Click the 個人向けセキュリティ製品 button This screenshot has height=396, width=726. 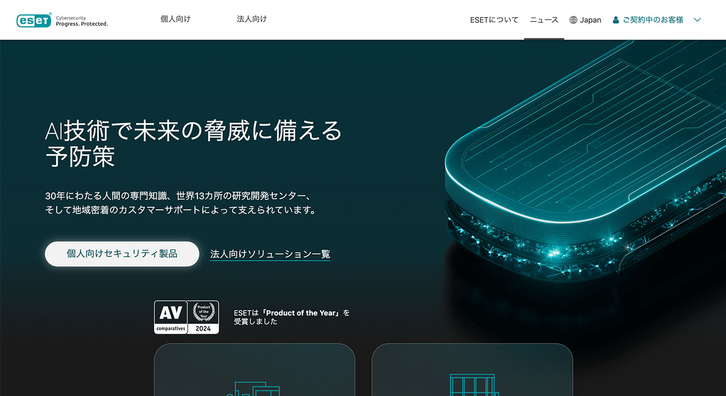tap(122, 254)
